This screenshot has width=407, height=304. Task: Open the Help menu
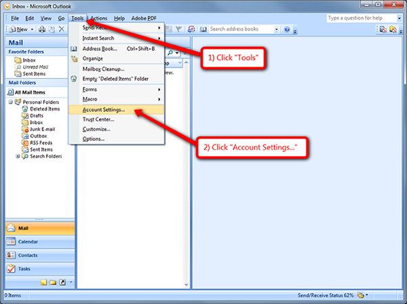coord(119,18)
